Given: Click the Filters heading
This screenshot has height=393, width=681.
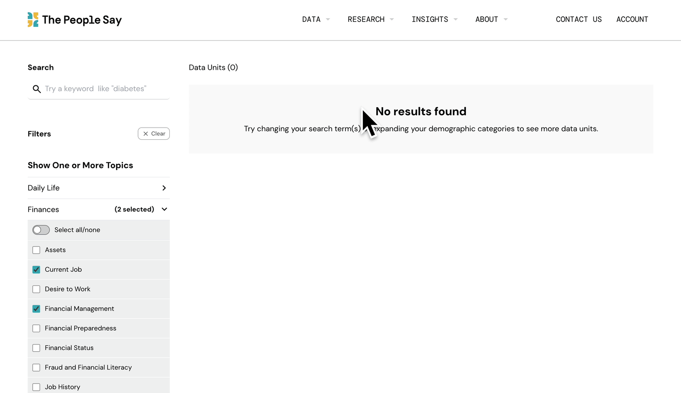Looking at the screenshot, I should [39, 134].
